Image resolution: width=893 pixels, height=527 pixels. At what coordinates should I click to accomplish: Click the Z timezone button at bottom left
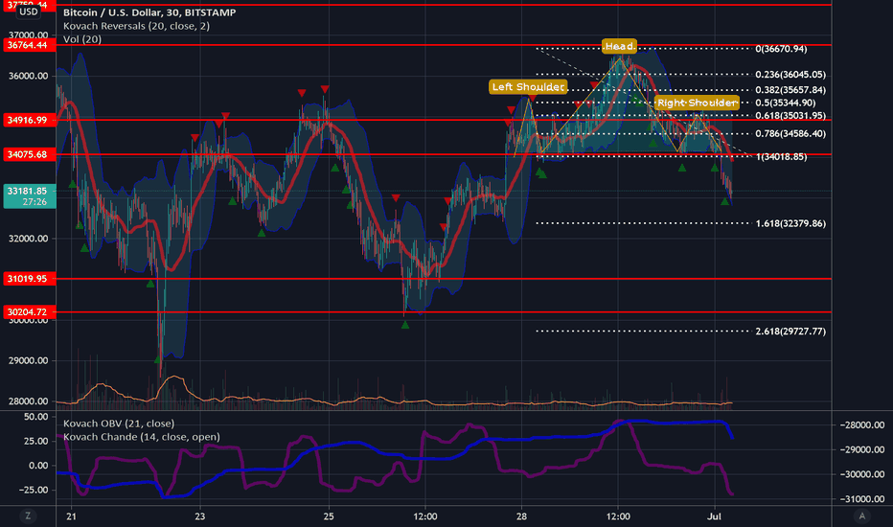pyautogui.click(x=28, y=516)
